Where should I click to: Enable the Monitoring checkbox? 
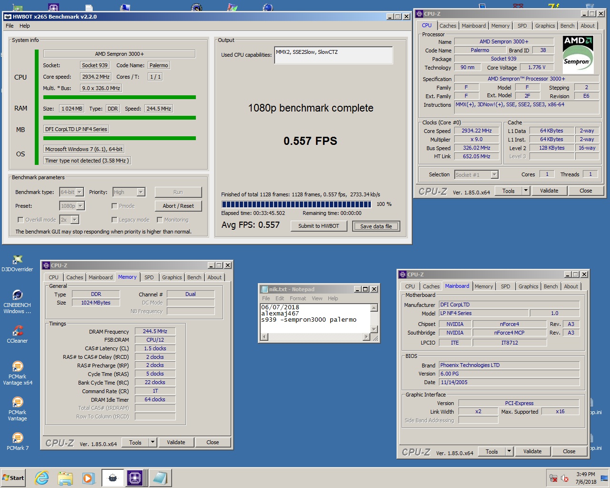160,220
